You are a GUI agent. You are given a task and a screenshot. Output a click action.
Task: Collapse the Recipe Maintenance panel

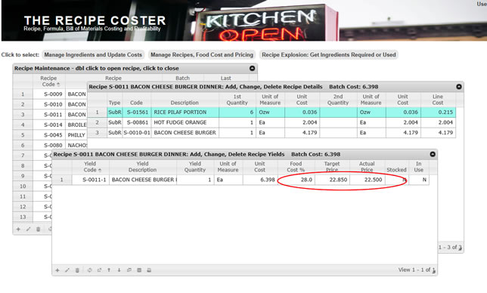click(253, 68)
